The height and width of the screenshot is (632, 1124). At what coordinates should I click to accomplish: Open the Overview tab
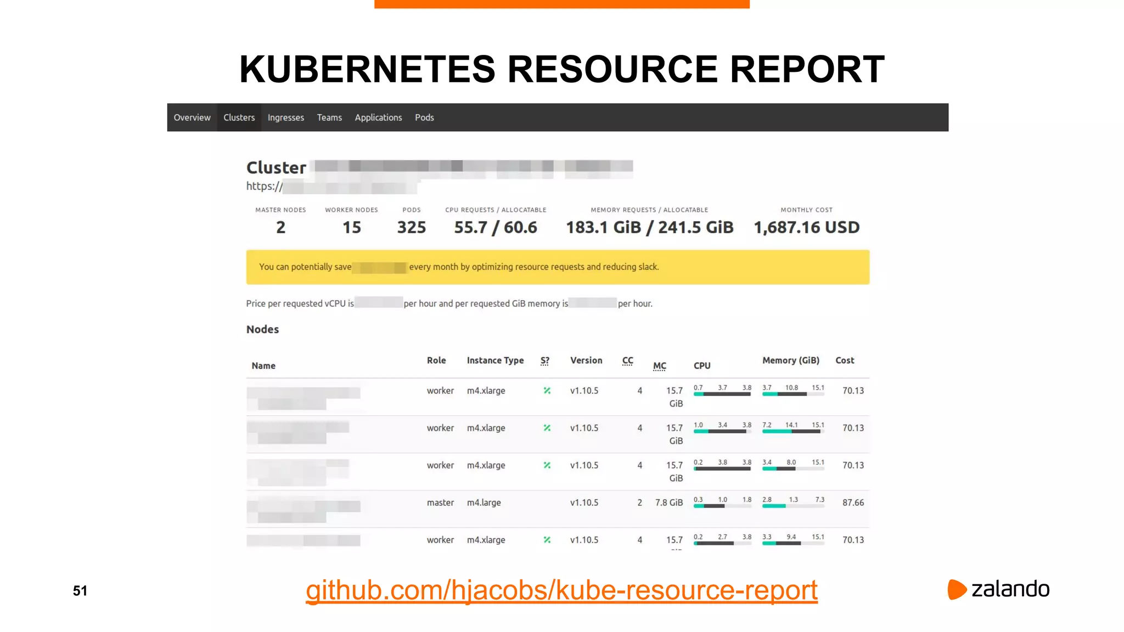tap(192, 117)
